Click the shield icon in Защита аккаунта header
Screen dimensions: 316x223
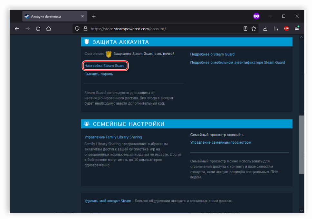tap(87, 42)
